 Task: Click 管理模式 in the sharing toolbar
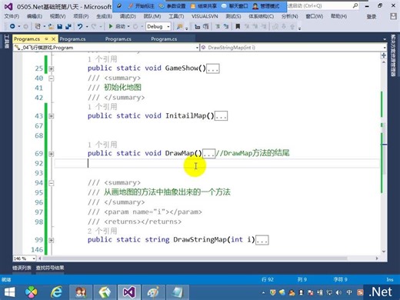(x=265, y=6)
